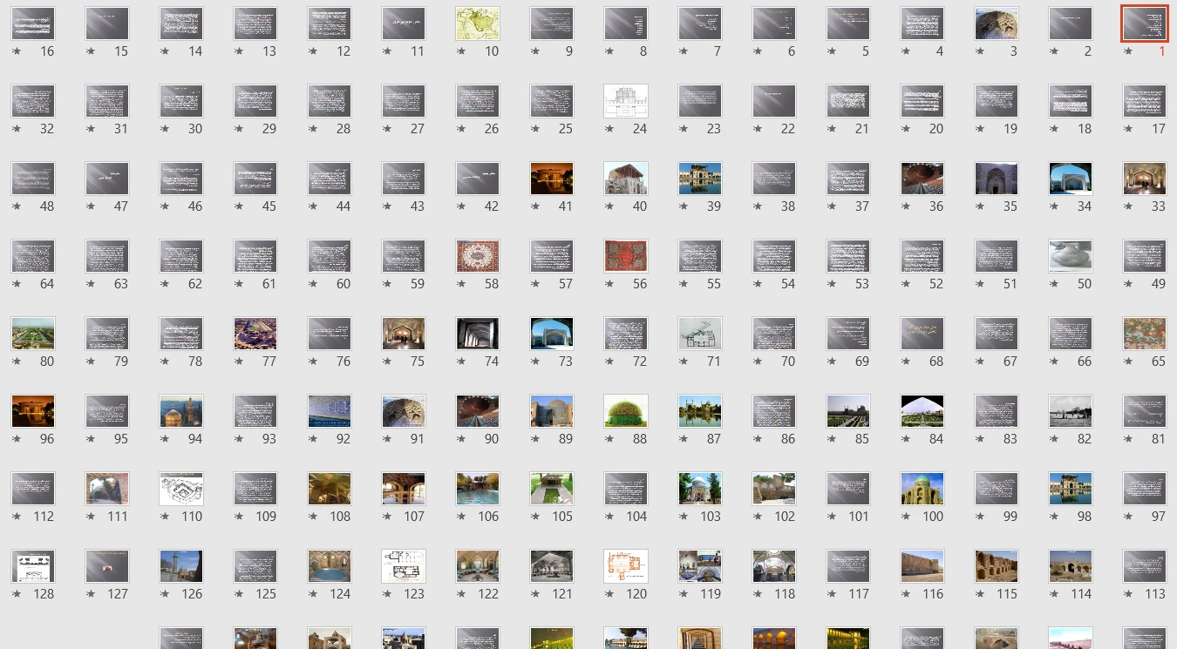Image resolution: width=1177 pixels, height=649 pixels.
Task: Click slide number label 77
Action: coord(269,362)
